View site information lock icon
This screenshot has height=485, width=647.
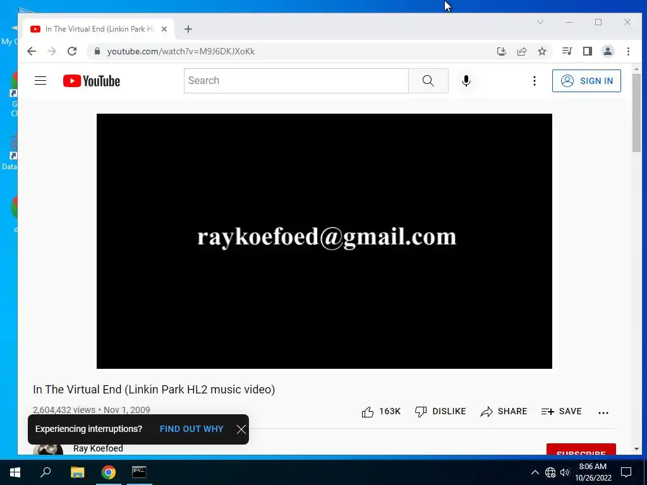97,51
